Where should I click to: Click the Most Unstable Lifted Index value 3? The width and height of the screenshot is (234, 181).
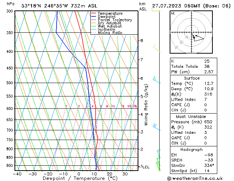pos(206,133)
